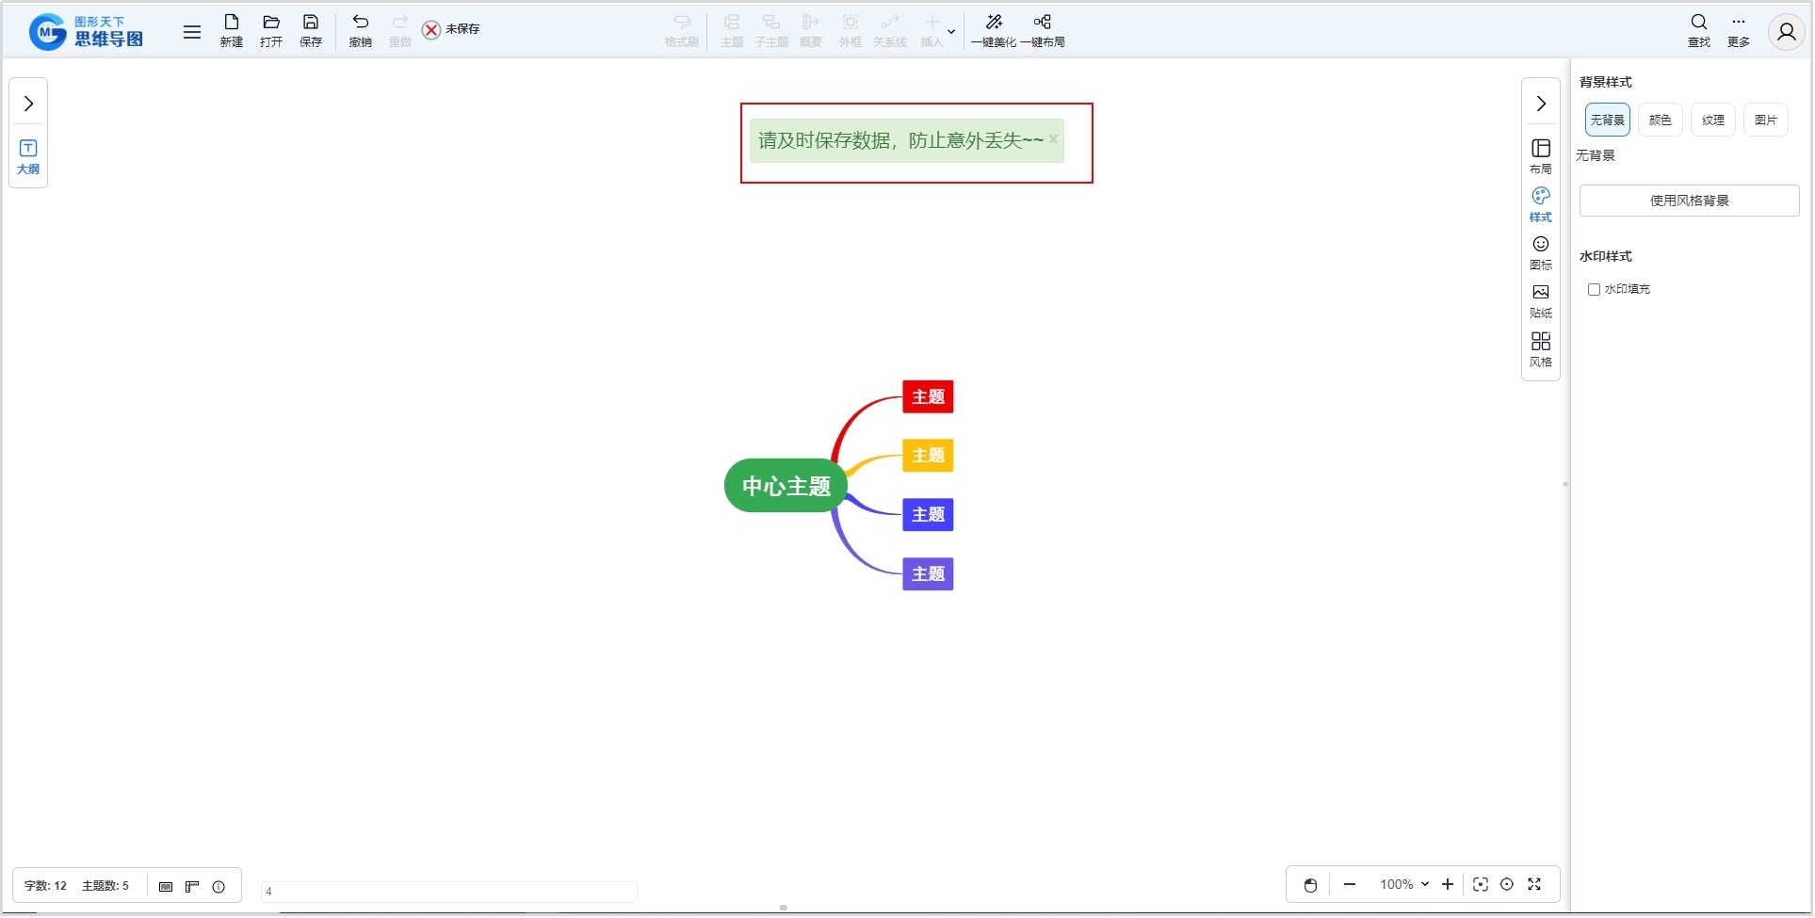This screenshot has height=918, width=1815.
Task: Switch to the 布局 layout panel
Action: [1541, 157]
